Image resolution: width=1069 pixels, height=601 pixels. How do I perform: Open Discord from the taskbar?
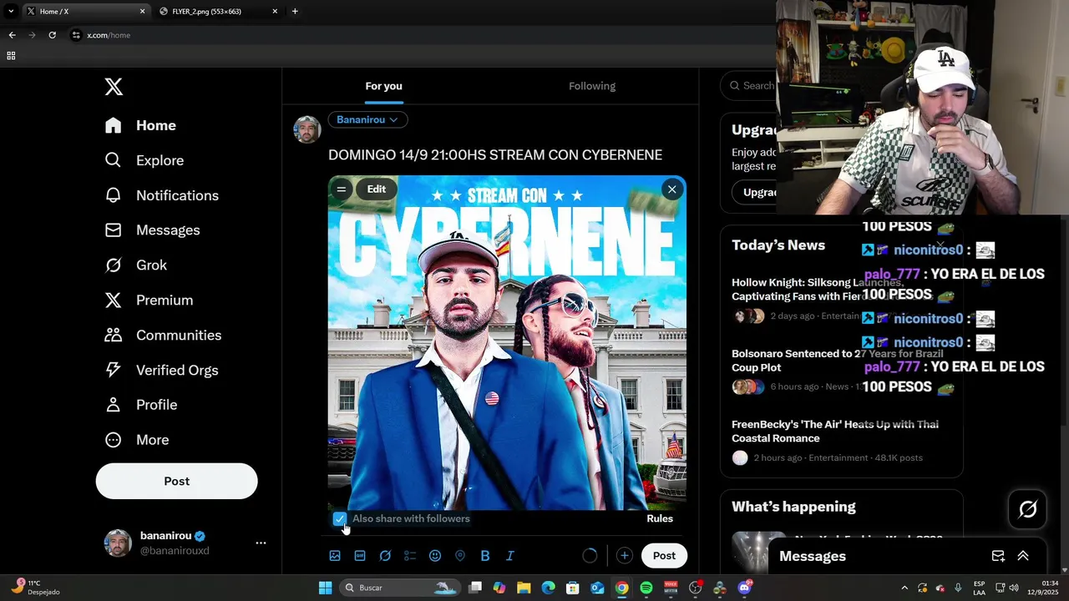pyautogui.click(x=744, y=588)
